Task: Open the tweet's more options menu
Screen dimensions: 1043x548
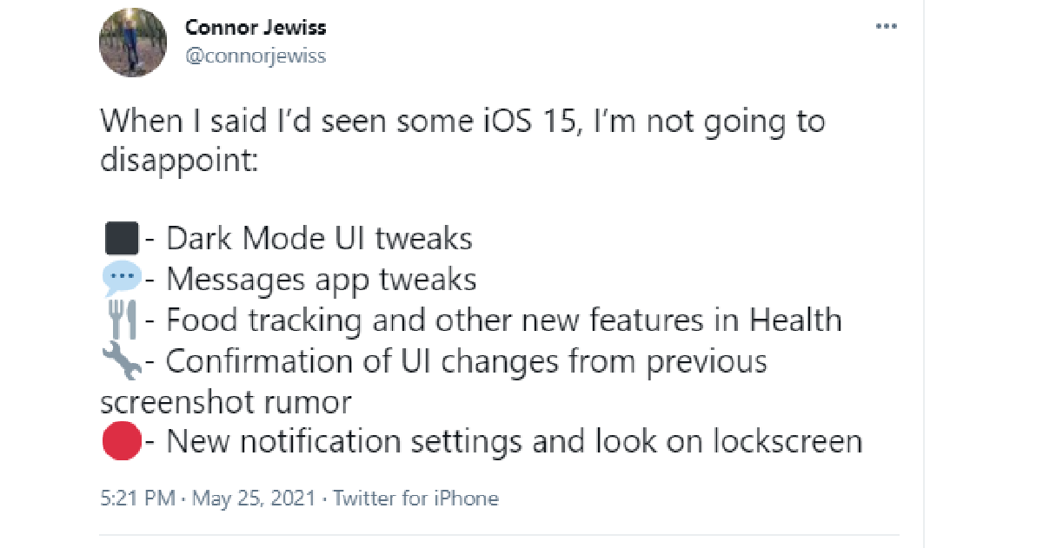Action: [885, 27]
